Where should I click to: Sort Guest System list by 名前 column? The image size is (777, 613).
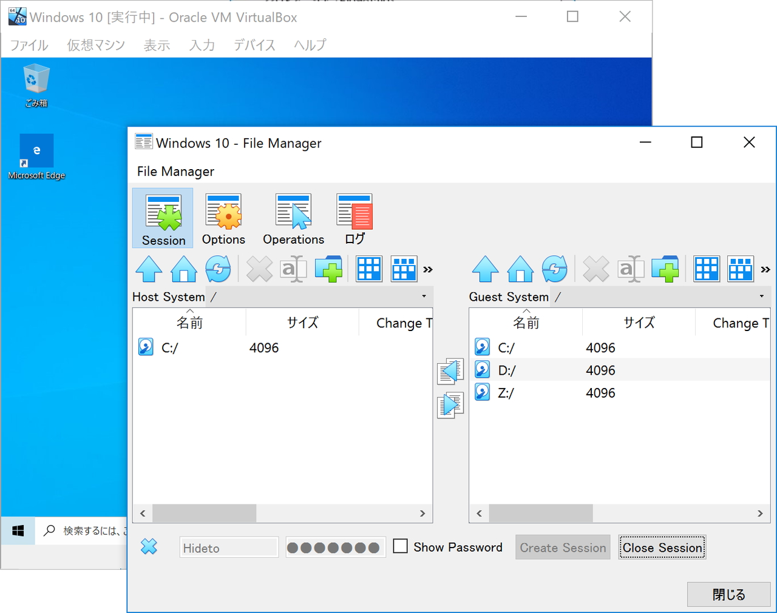pyautogui.click(x=526, y=323)
